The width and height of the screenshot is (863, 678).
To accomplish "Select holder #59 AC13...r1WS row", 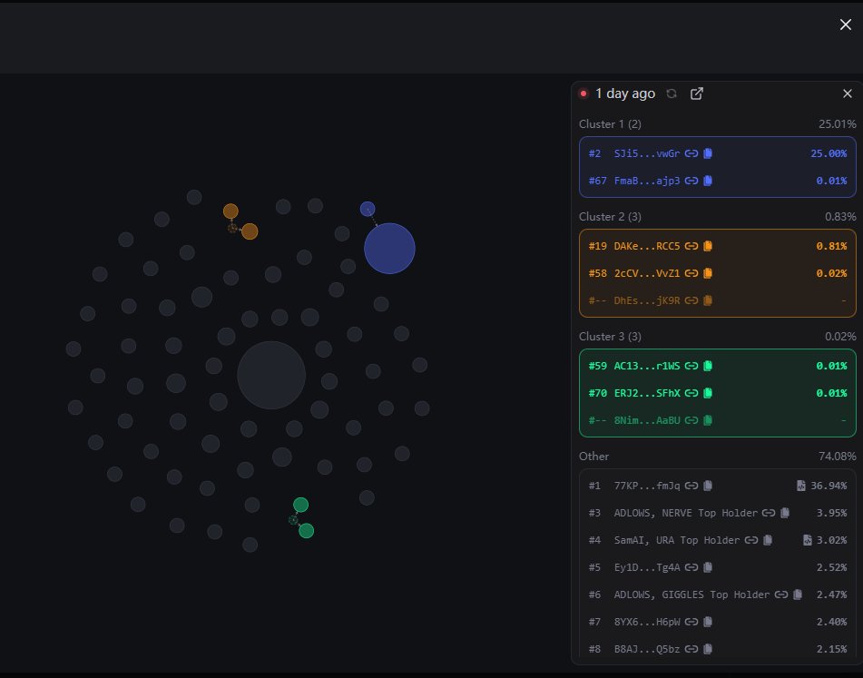I will coord(718,366).
